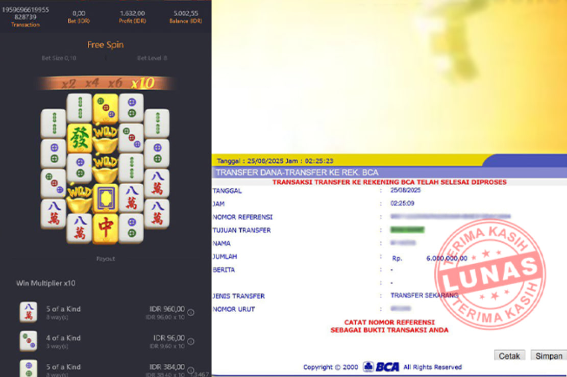This screenshot has width=567, height=377.
Task: Click the TUJUAN TRANSFER label
Action: tap(241, 230)
